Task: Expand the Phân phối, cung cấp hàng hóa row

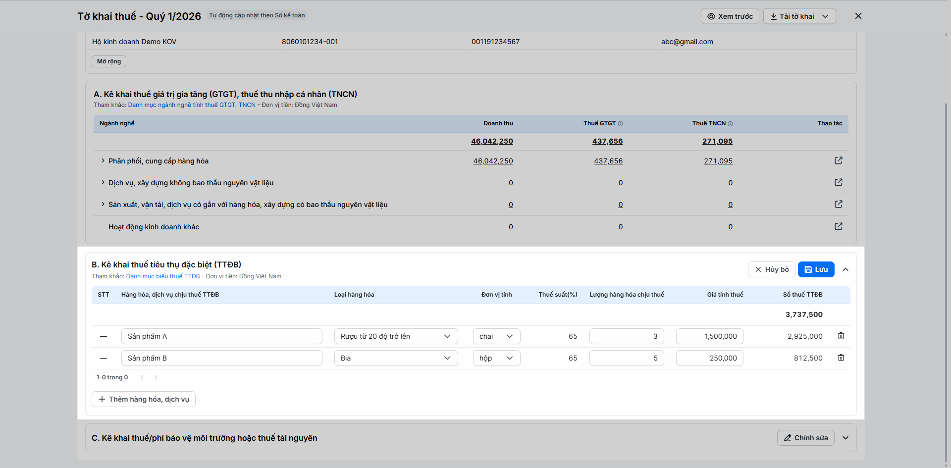Action: (103, 161)
